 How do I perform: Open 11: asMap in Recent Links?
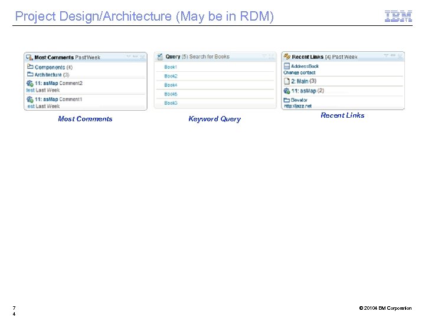click(303, 91)
